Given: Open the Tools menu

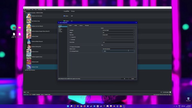Looking at the screenshot, I should point(36,10).
